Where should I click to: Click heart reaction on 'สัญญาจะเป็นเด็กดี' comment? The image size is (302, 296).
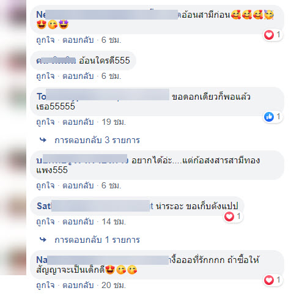click(x=269, y=280)
